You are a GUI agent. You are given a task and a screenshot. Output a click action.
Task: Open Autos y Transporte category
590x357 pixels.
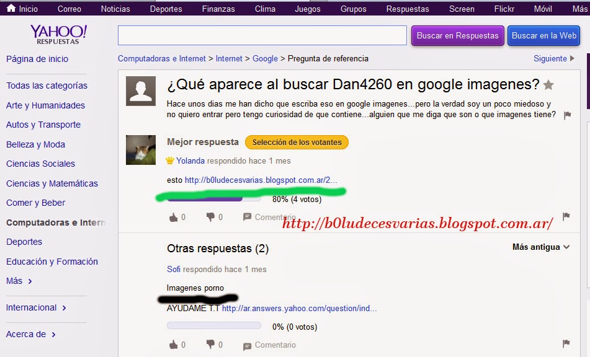43,125
